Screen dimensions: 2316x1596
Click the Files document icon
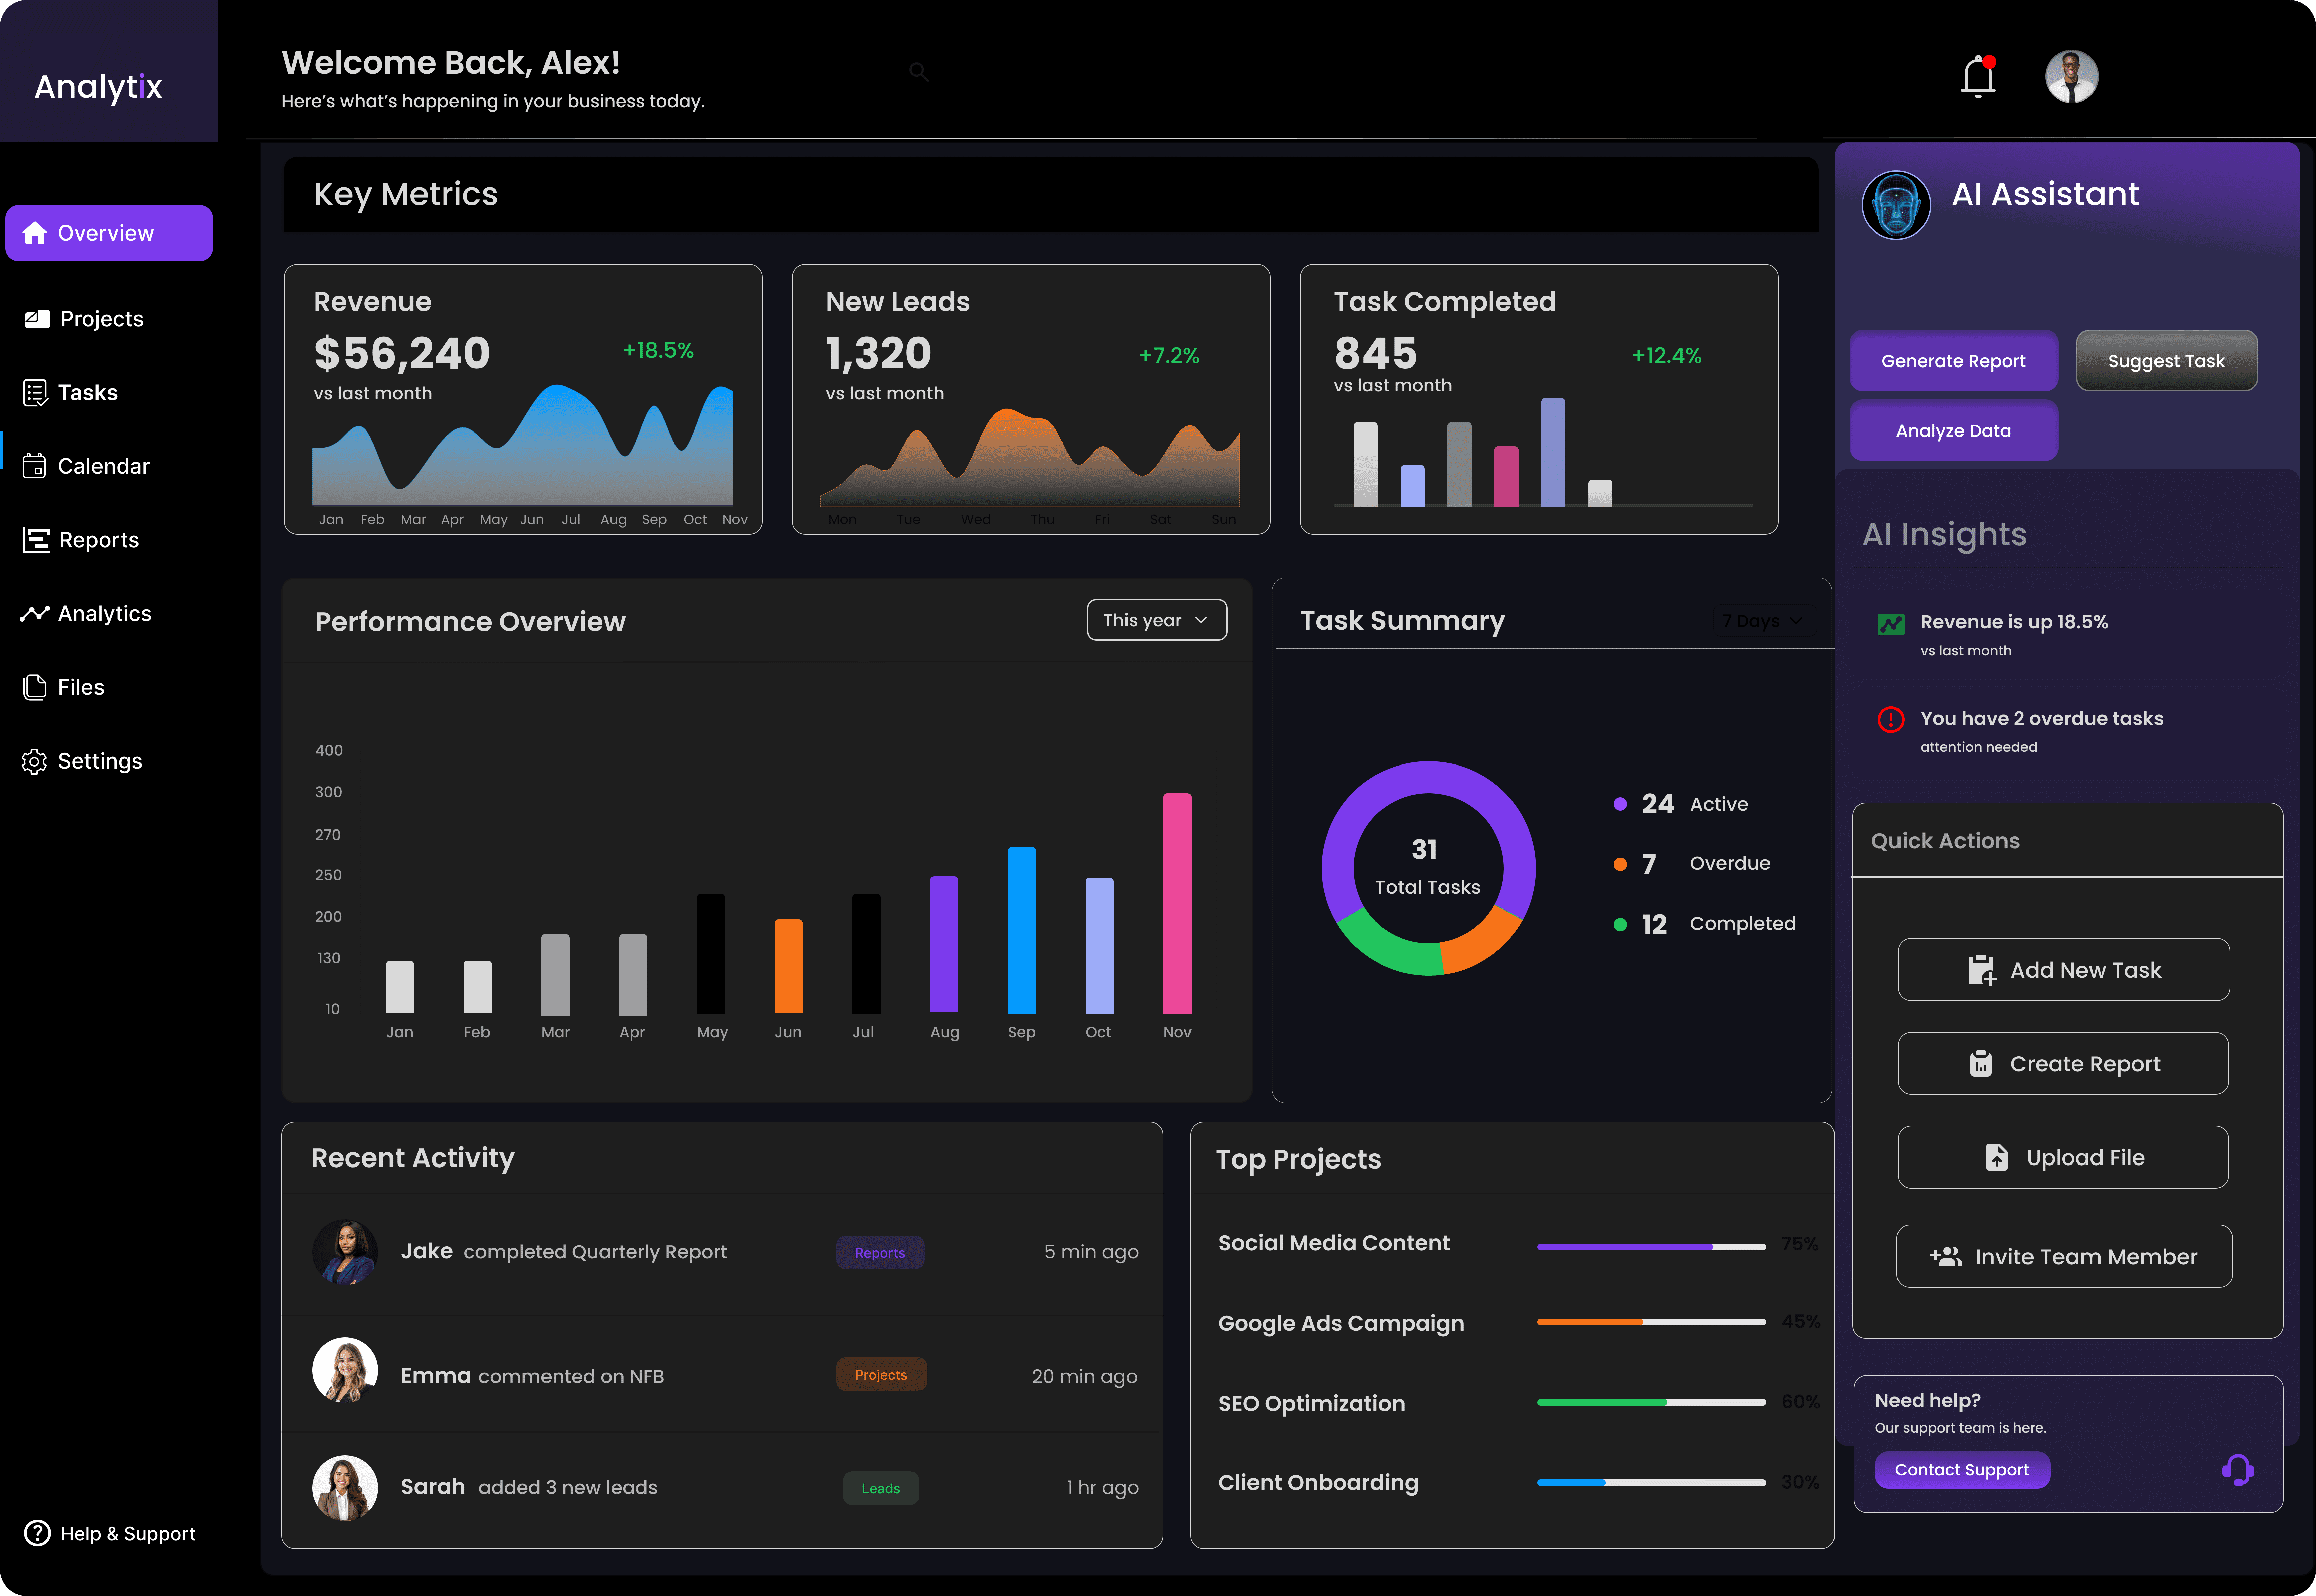click(x=35, y=687)
